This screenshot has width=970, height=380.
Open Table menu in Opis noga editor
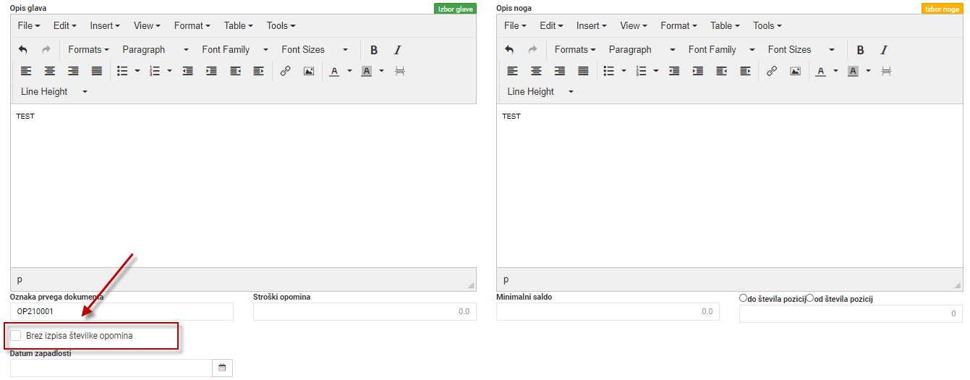pos(725,25)
